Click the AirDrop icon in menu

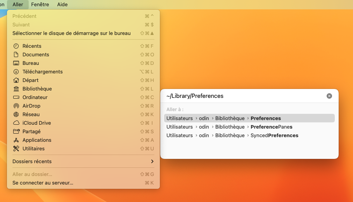[16, 106]
